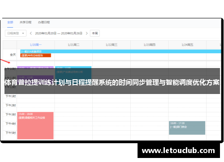Click the 本周 button
The height and width of the screenshot is (162, 224).
(95, 33)
